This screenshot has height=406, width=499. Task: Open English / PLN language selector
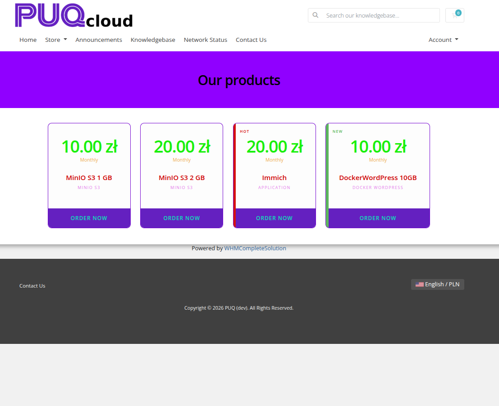[x=437, y=284]
